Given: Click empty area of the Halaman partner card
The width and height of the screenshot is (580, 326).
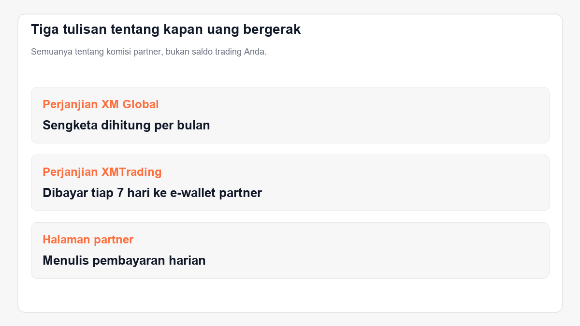Looking at the screenshot, I should click(x=387, y=251).
